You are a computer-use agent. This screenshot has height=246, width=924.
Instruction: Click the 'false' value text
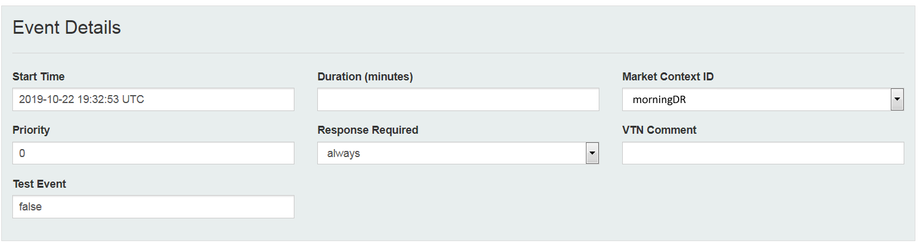[x=31, y=207]
